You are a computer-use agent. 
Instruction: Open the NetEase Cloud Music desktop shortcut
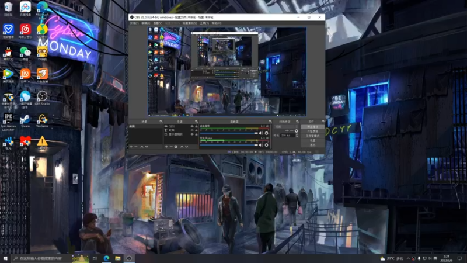point(25,32)
